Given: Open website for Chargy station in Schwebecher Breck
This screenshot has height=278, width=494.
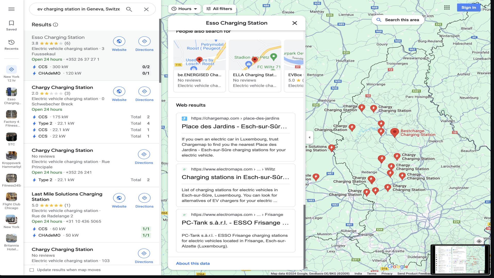Looking at the screenshot, I should pos(119,94).
